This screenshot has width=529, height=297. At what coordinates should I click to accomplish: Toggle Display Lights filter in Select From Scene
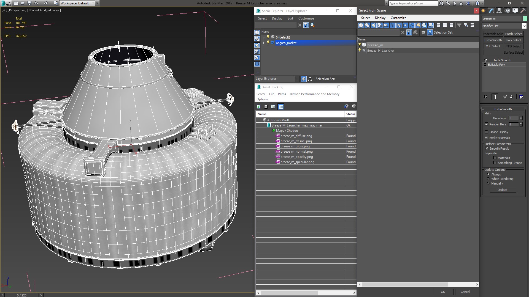click(x=374, y=25)
